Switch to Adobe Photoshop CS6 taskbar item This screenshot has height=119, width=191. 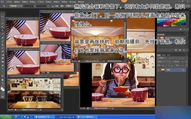pos(66,117)
